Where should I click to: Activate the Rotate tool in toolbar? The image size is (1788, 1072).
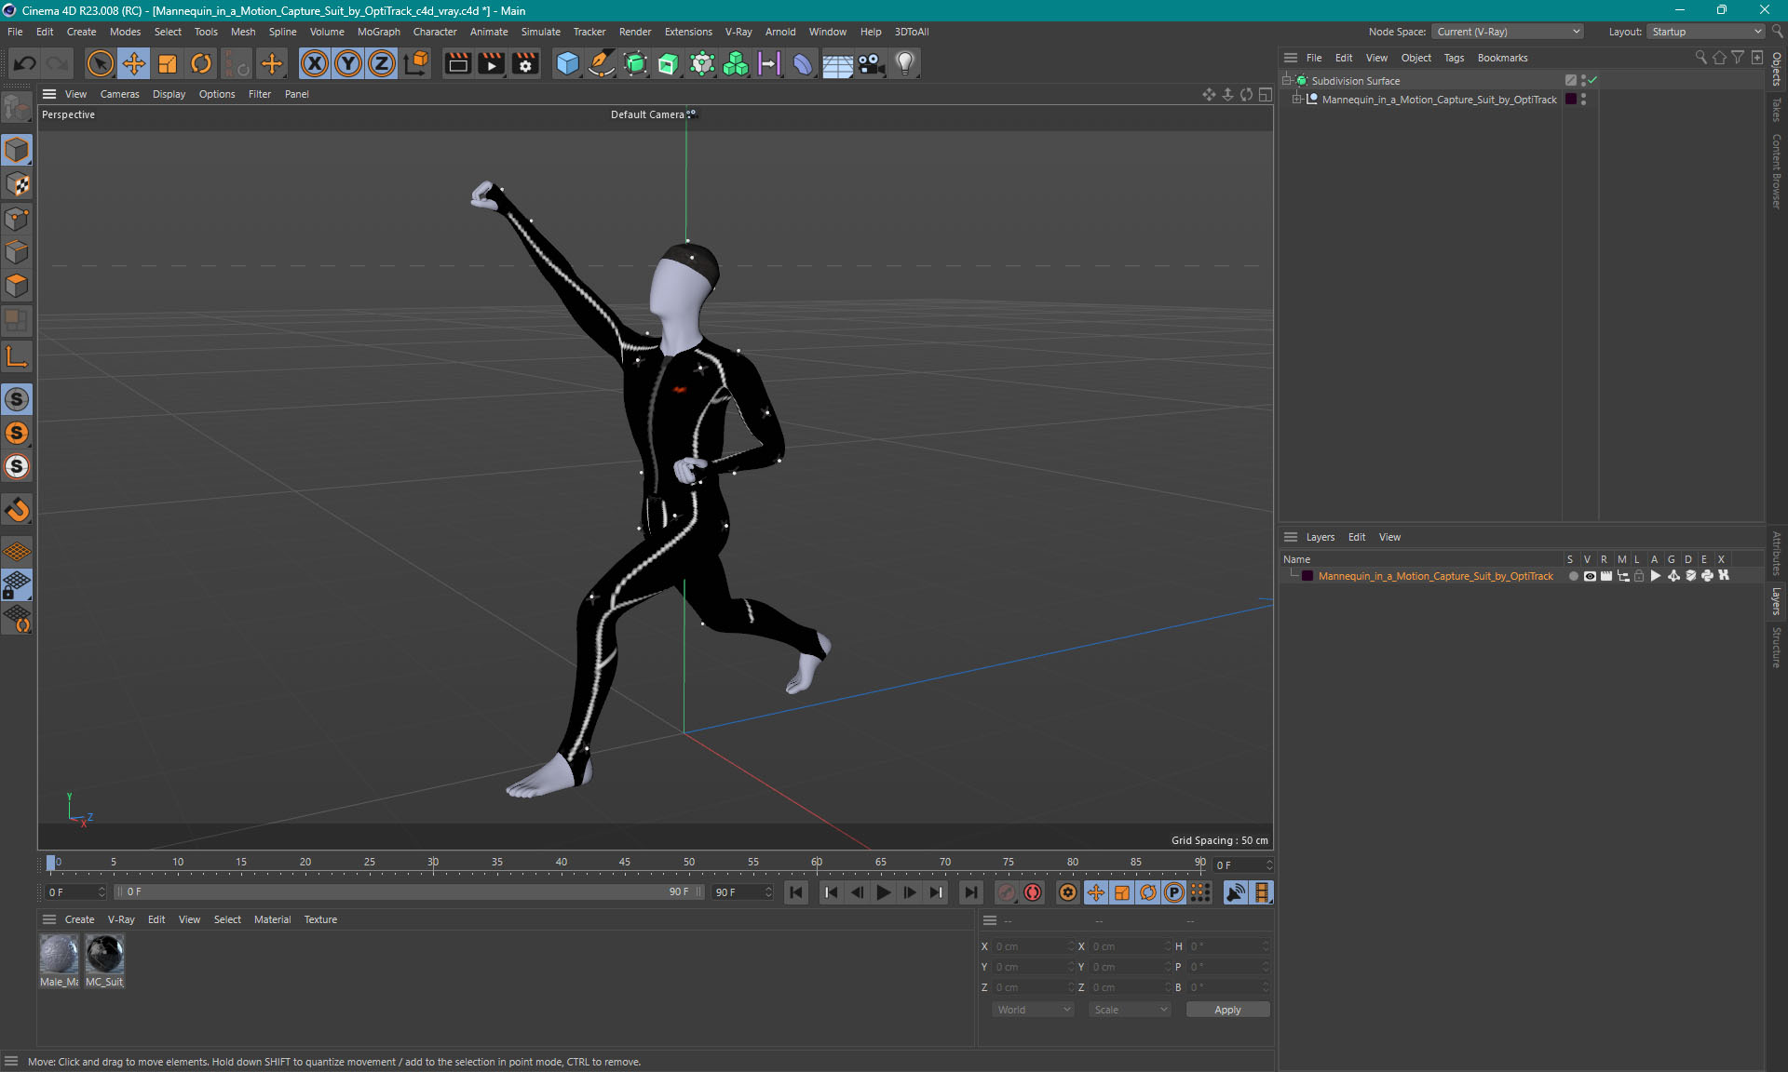[201, 63]
